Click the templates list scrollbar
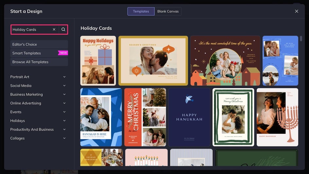Viewport: 309px width, 174px height. point(301,38)
